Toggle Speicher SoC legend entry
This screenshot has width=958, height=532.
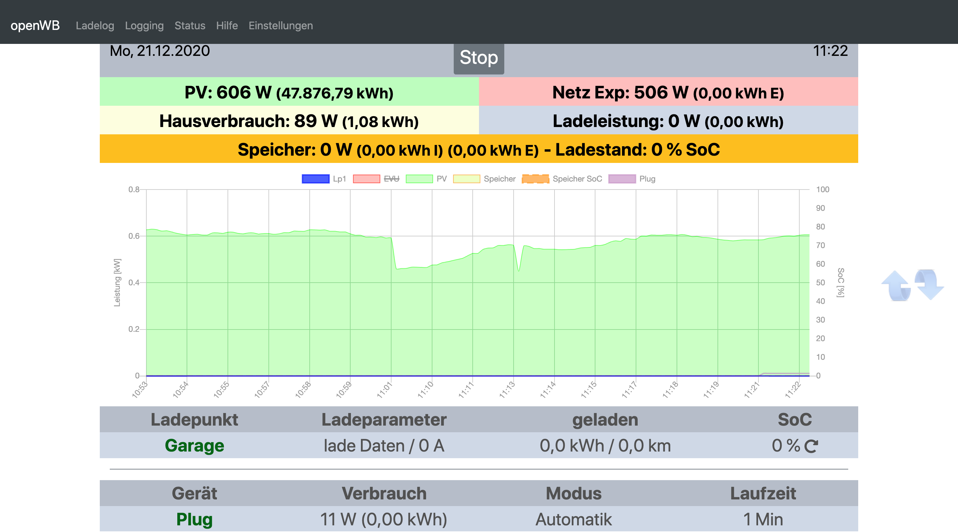click(x=577, y=179)
